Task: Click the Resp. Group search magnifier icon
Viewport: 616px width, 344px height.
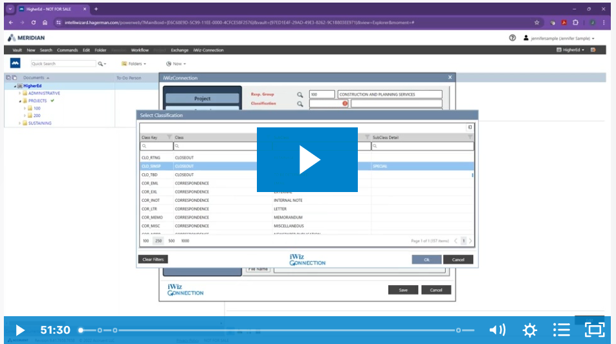Action: pos(300,94)
